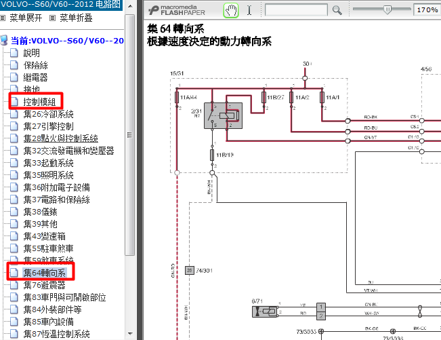The width and height of the screenshot is (441, 340).
Task: Click 菜单折叠 to collapse all menus
Action: tap(76, 18)
